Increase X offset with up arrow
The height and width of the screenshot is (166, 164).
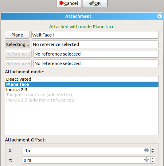tap(153, 149)
